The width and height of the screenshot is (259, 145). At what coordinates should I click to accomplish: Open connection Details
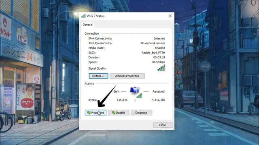pyautogui.click(x=98, y=76)
